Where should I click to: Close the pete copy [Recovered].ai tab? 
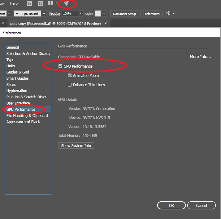tap(106, 23)
